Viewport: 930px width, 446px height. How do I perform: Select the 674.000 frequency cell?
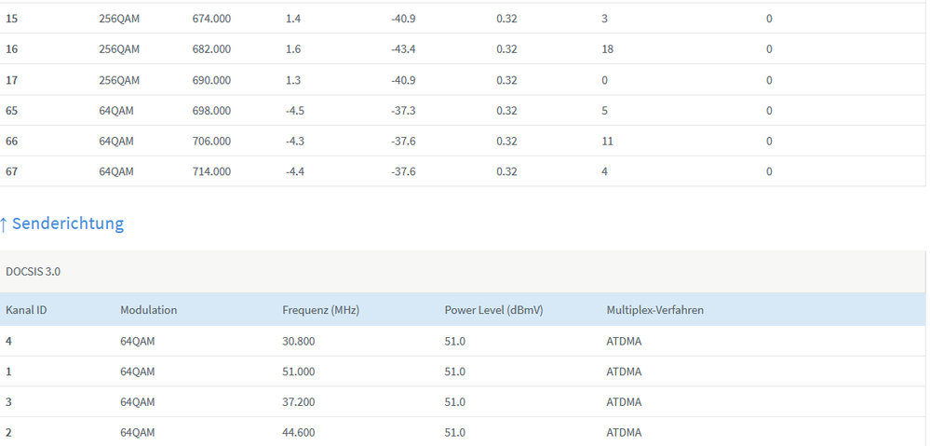coord(211,19)
